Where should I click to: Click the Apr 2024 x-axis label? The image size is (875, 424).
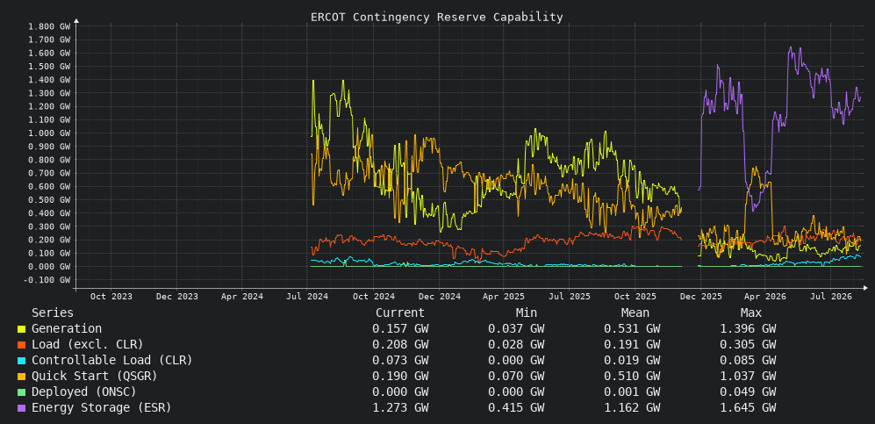(x=242, y=297)
